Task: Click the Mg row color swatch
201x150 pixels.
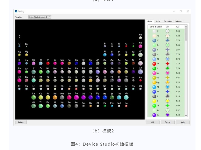Action: point(167,82)
